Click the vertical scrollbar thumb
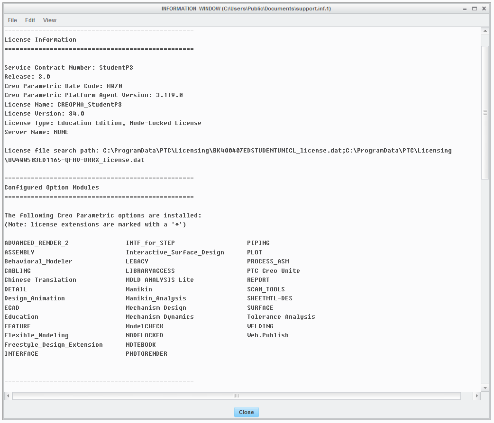This screenshot has width=494, height=423. click(485, 112)
